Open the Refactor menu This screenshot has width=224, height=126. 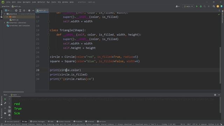41,2
